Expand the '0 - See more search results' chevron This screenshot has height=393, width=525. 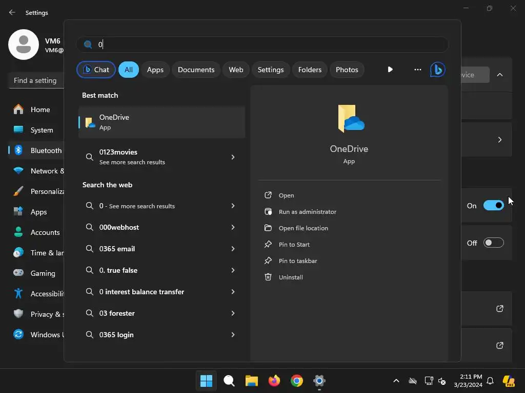tap(233, 206)
